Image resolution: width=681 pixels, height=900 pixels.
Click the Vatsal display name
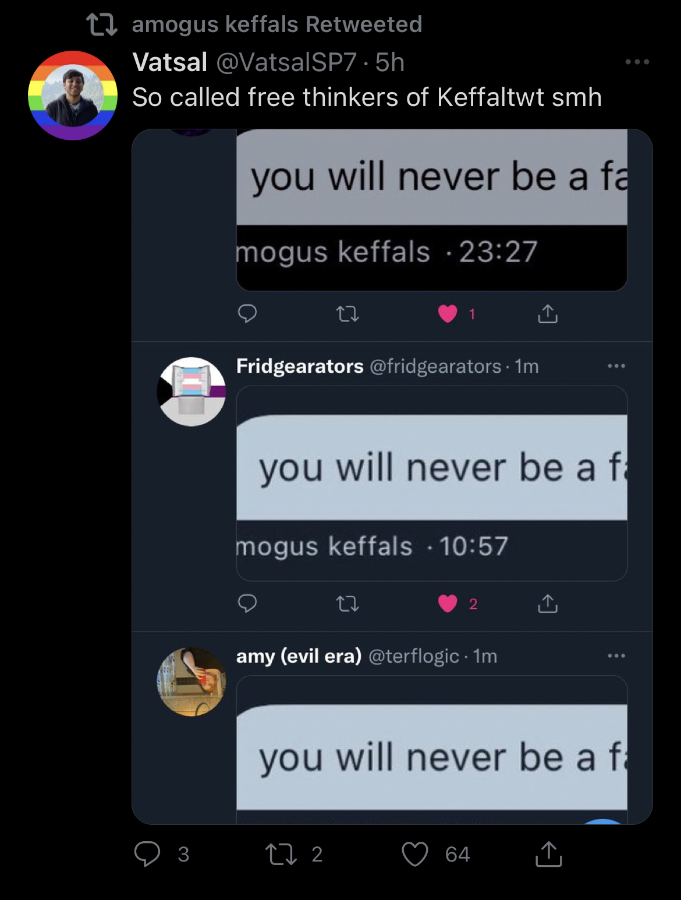point(170,62)
